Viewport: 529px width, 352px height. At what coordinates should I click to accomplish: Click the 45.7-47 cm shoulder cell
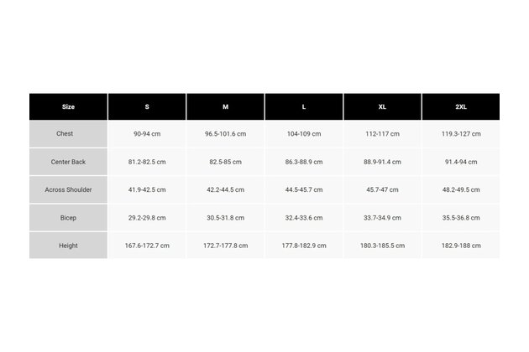click(382, 189)
